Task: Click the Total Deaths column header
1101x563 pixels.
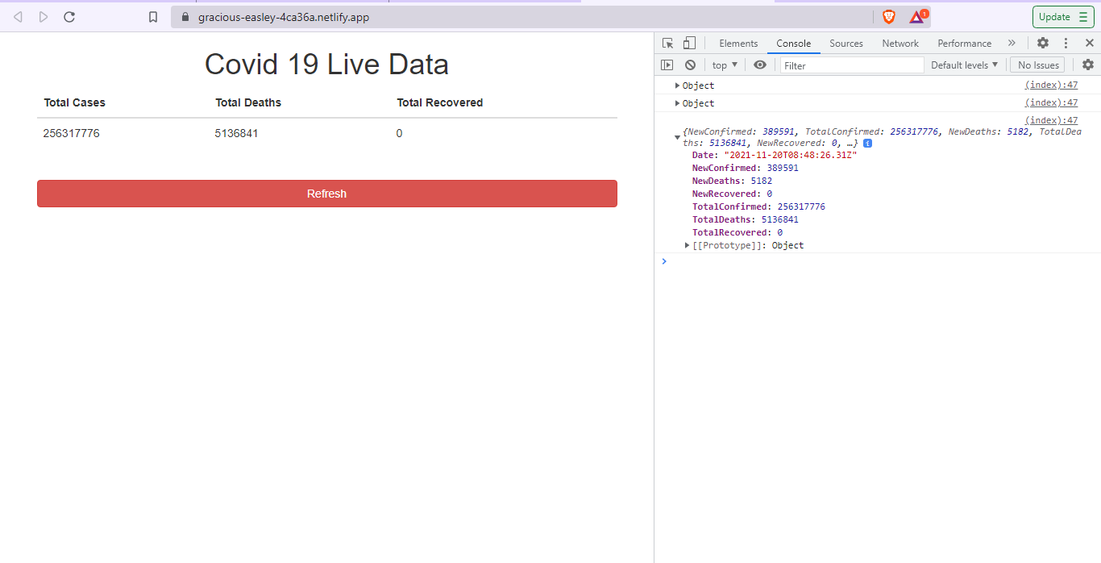Action: tap(248, 102)
